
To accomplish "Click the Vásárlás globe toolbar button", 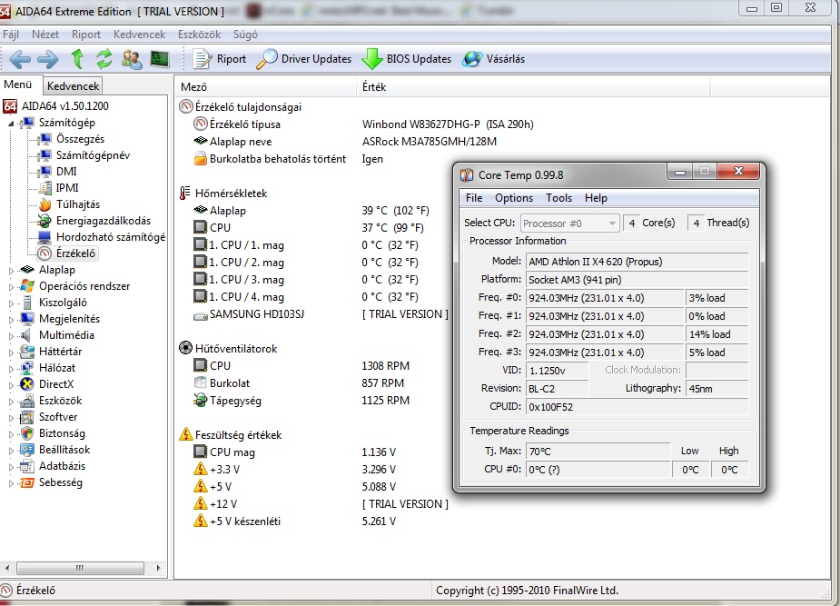I will pos(493,59).
